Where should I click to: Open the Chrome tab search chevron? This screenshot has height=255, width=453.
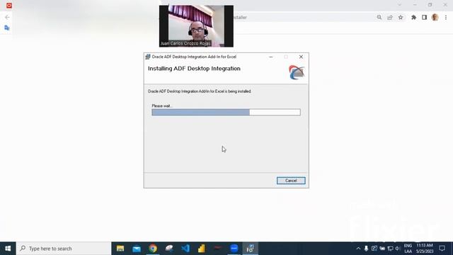[x=399, y=5]
